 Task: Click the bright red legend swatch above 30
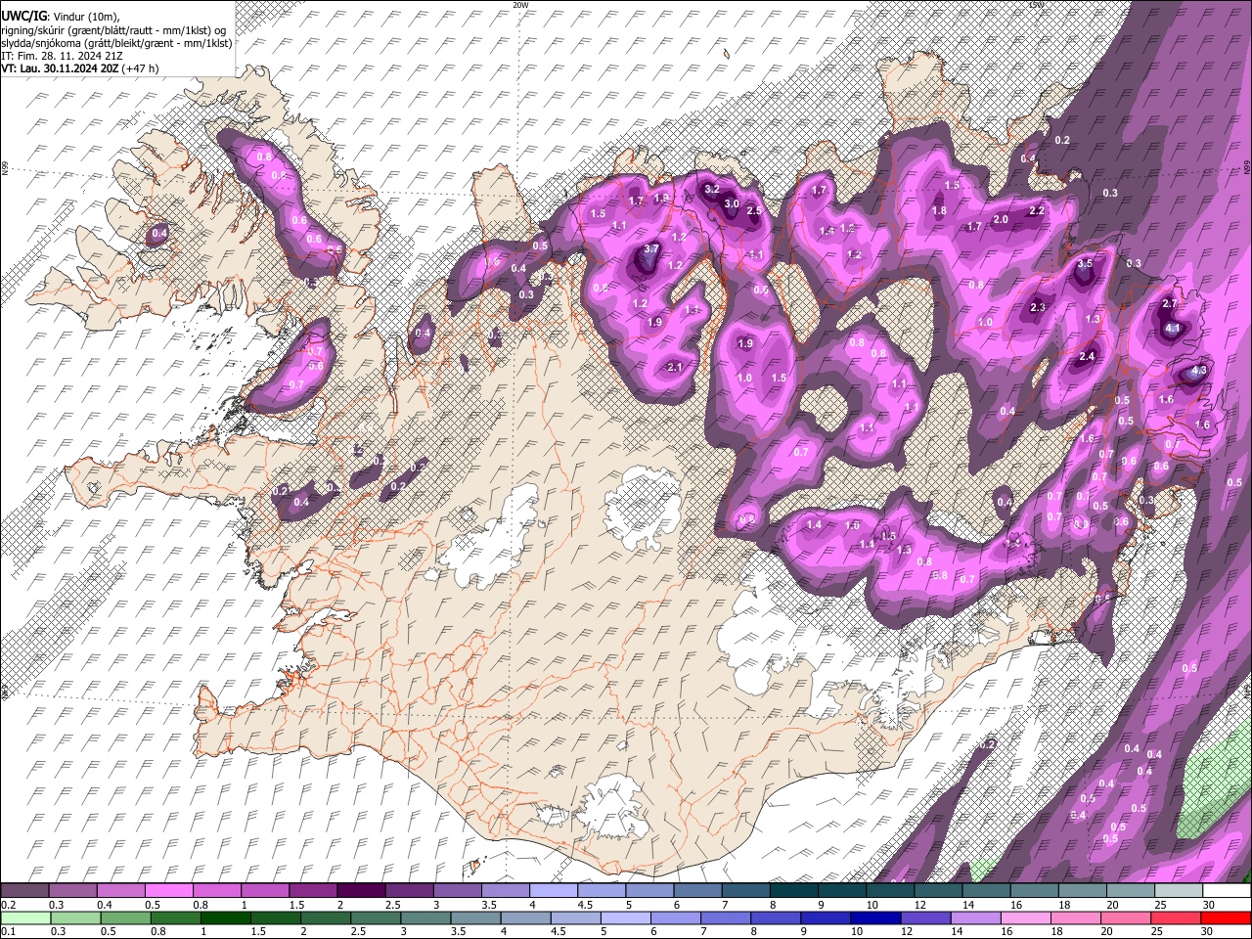point(1226,917)
